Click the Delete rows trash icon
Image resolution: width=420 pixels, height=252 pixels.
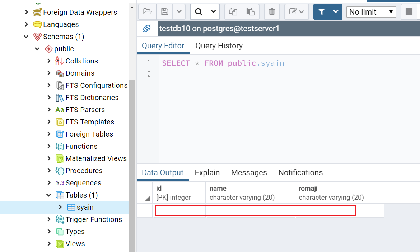pyautogui.click(x=272, y=11)
